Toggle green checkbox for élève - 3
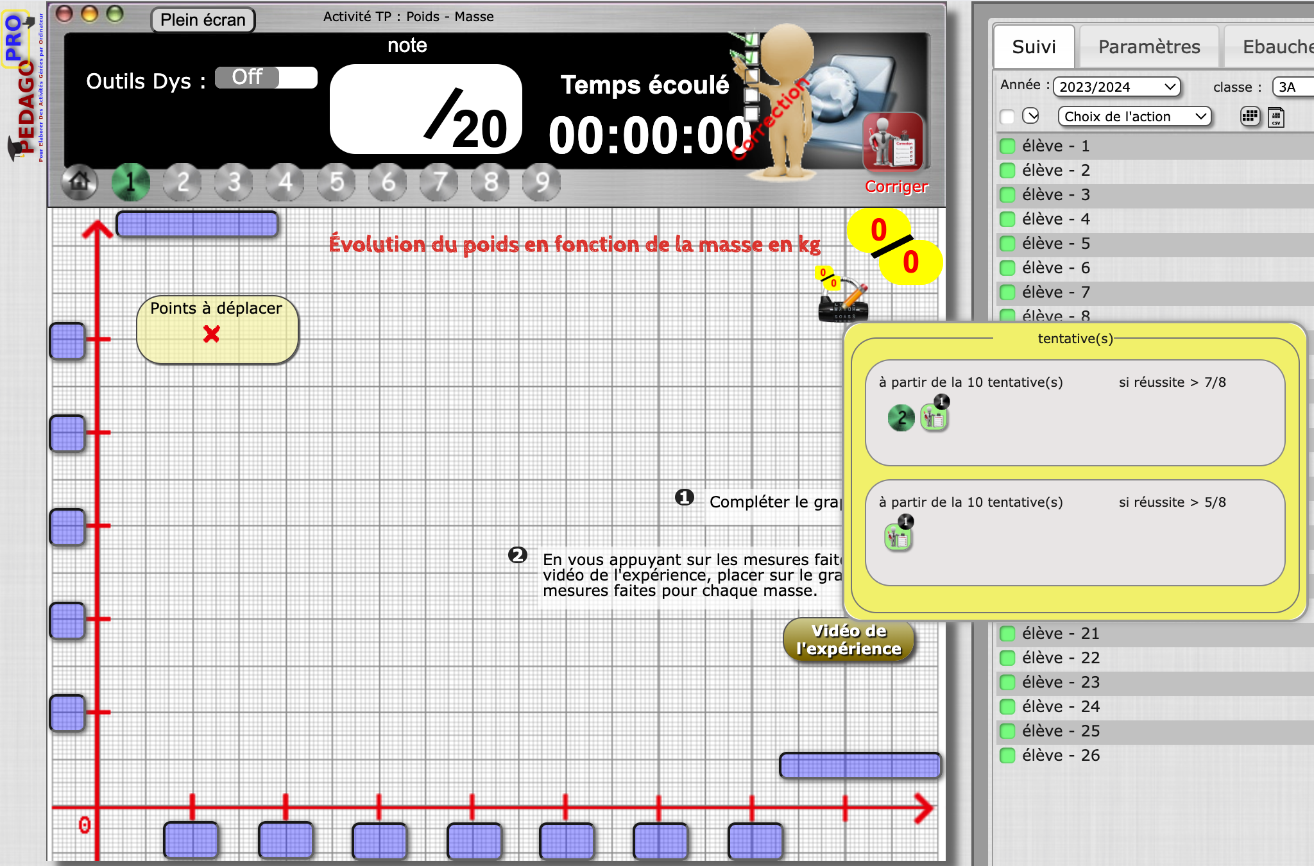 [1007, 195]
